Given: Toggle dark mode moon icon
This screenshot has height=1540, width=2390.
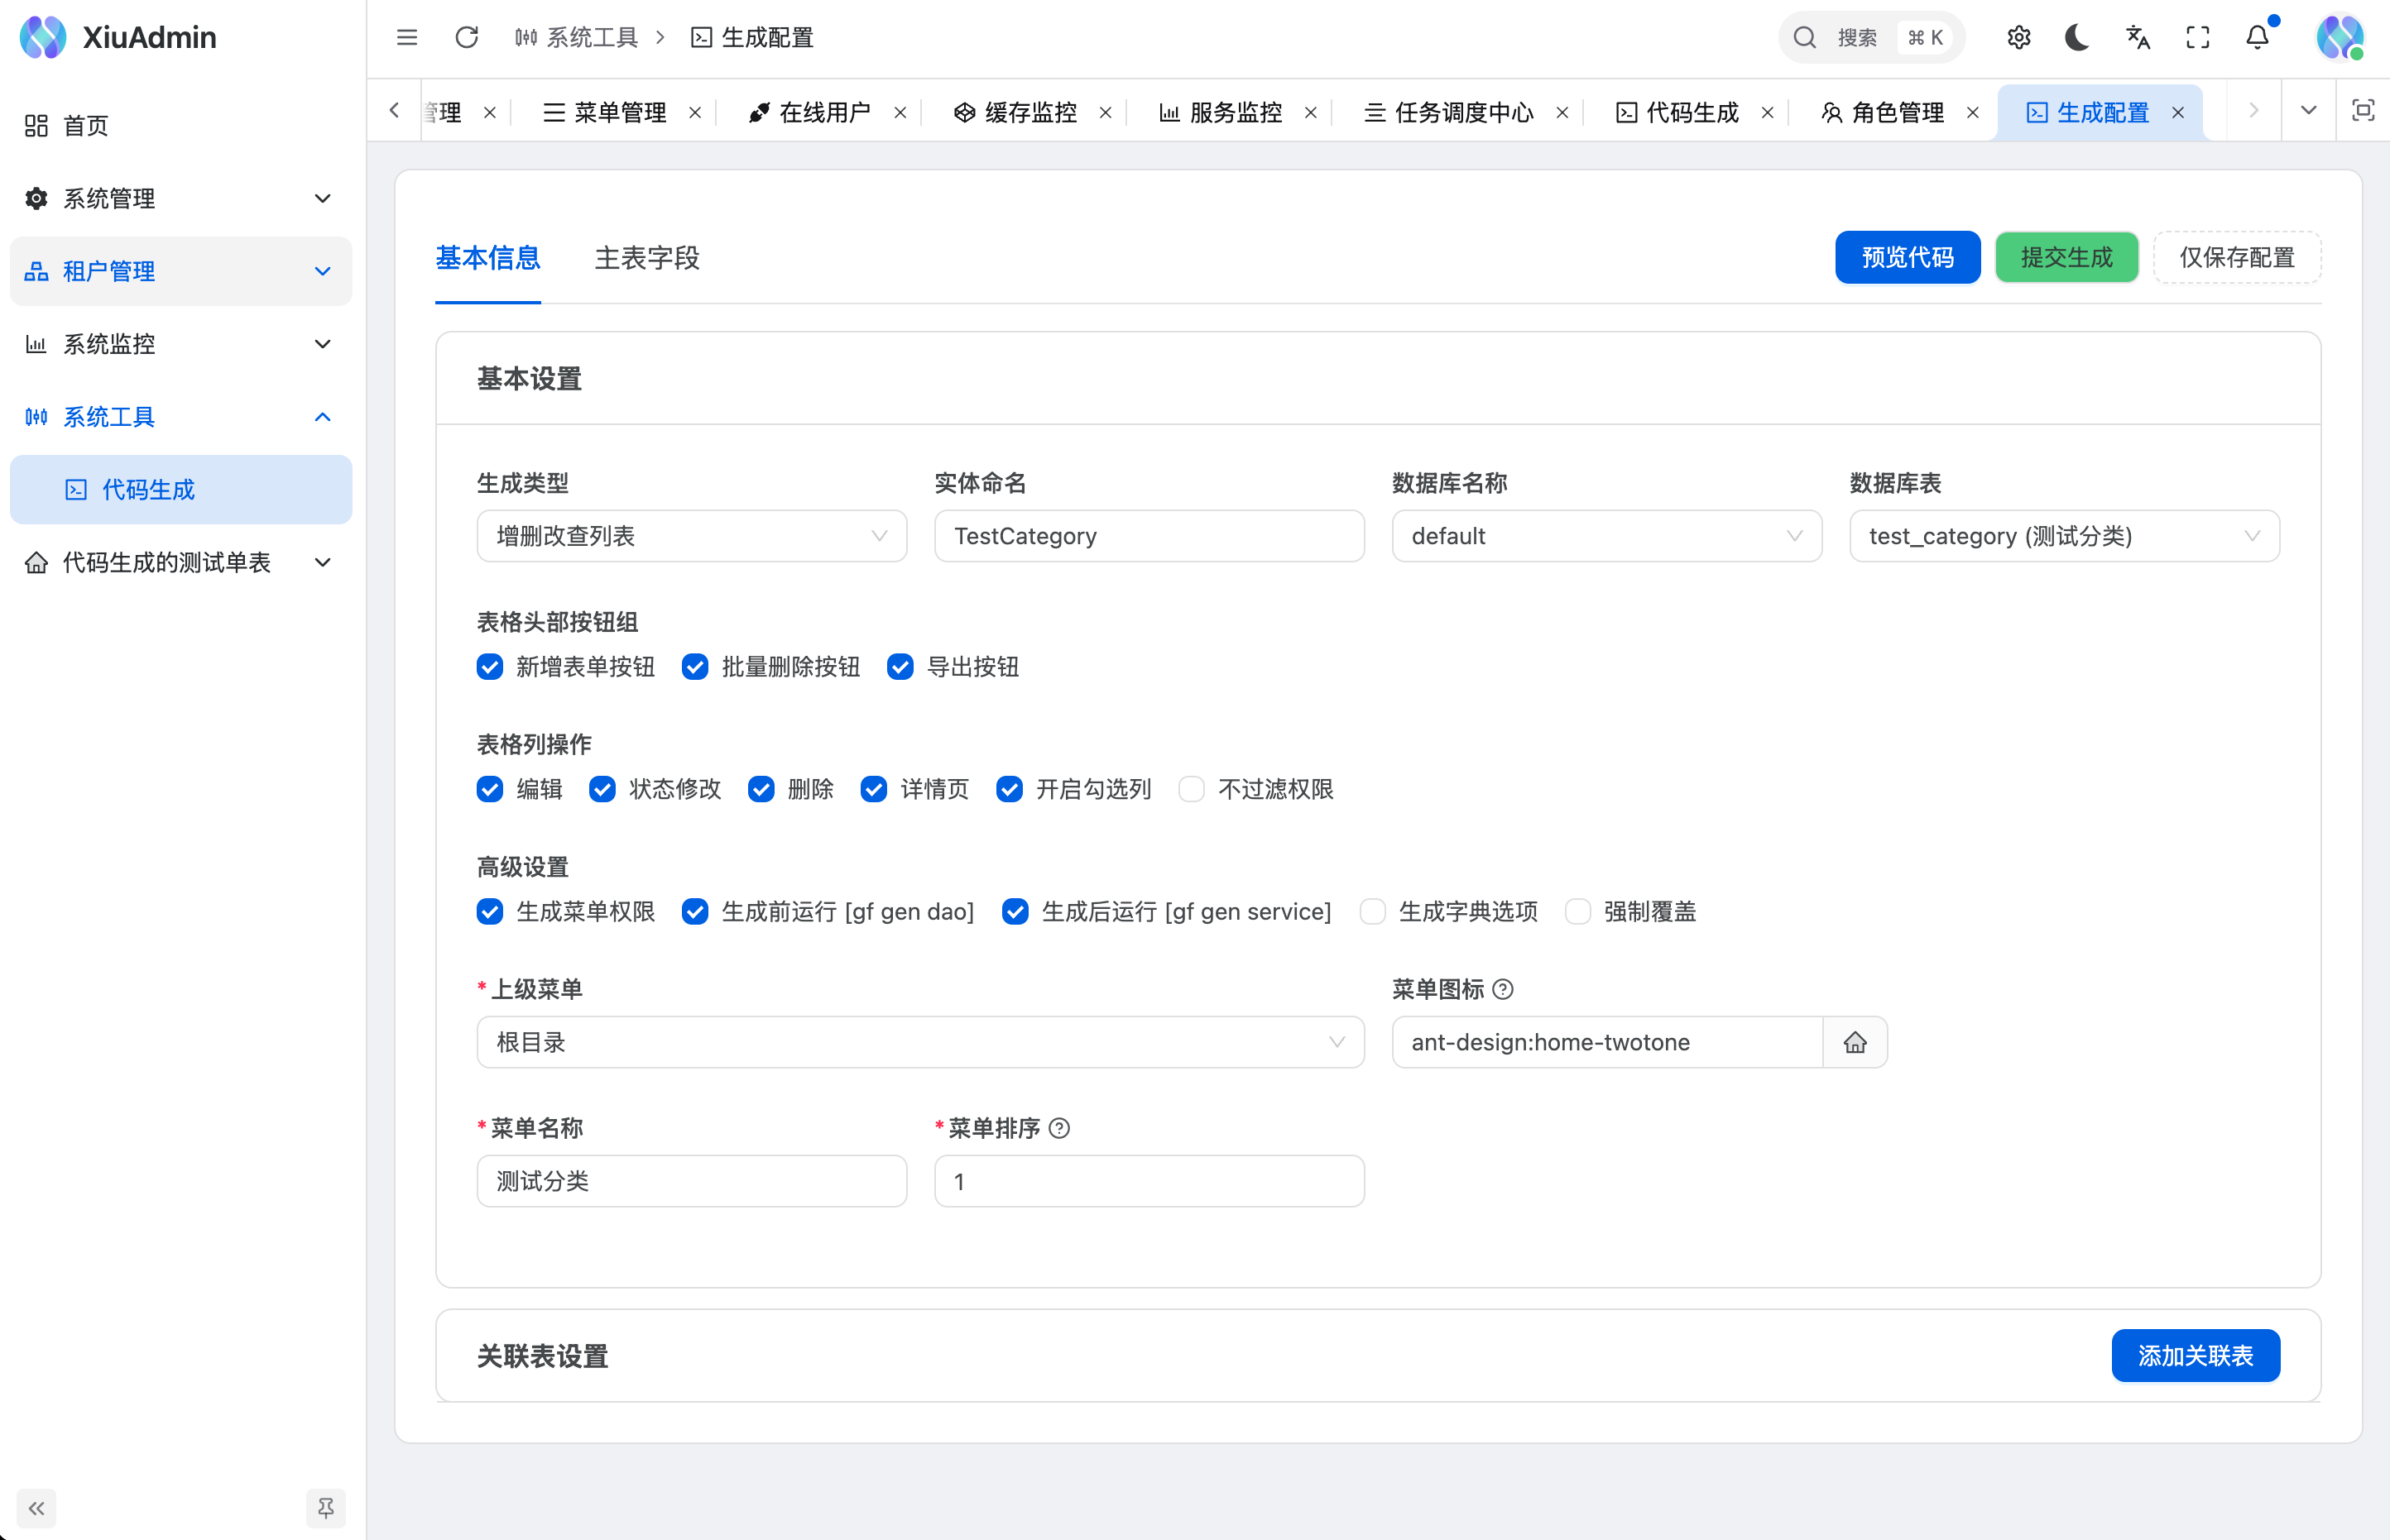Looking at the screenshot, I should click(2077, 37).
